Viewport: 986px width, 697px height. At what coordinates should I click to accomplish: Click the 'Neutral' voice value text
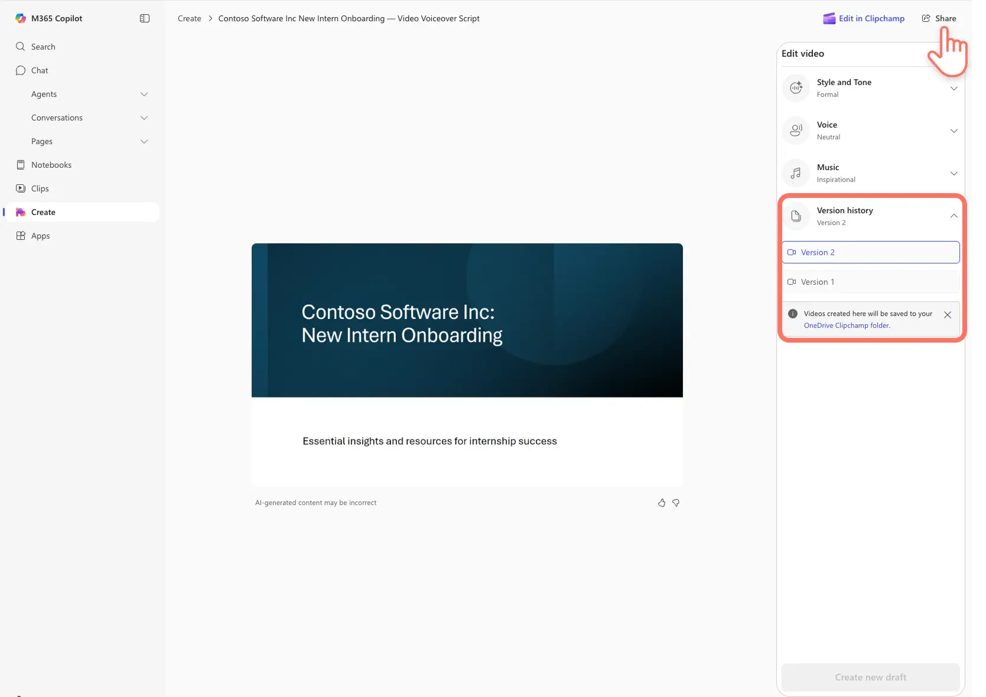pos(828,137)
